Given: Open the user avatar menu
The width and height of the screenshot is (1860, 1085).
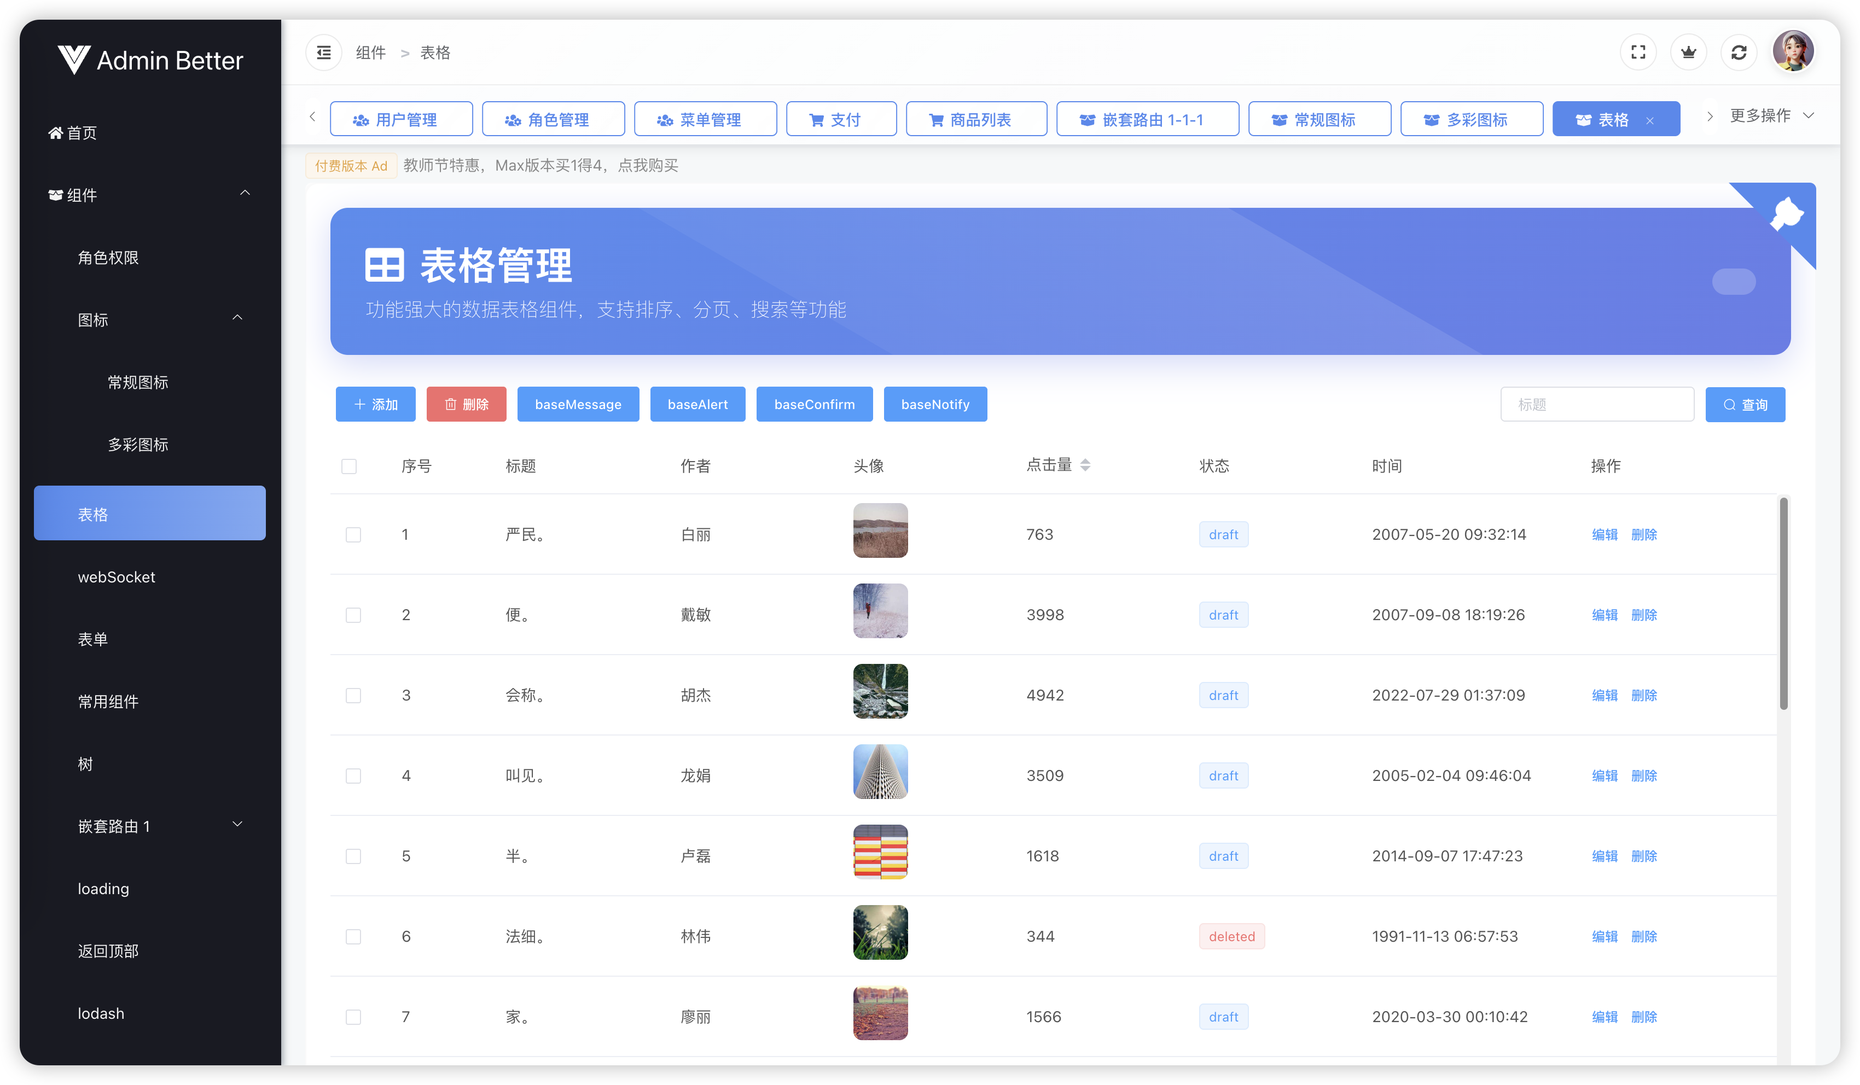Looking at the screenshot, I should coord(1793,51).
